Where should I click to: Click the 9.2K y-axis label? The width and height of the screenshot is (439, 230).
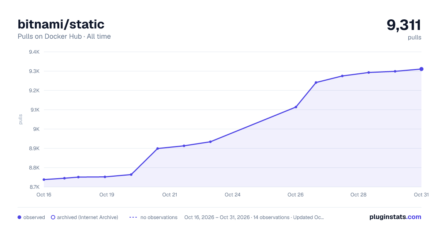coord(34,91)
